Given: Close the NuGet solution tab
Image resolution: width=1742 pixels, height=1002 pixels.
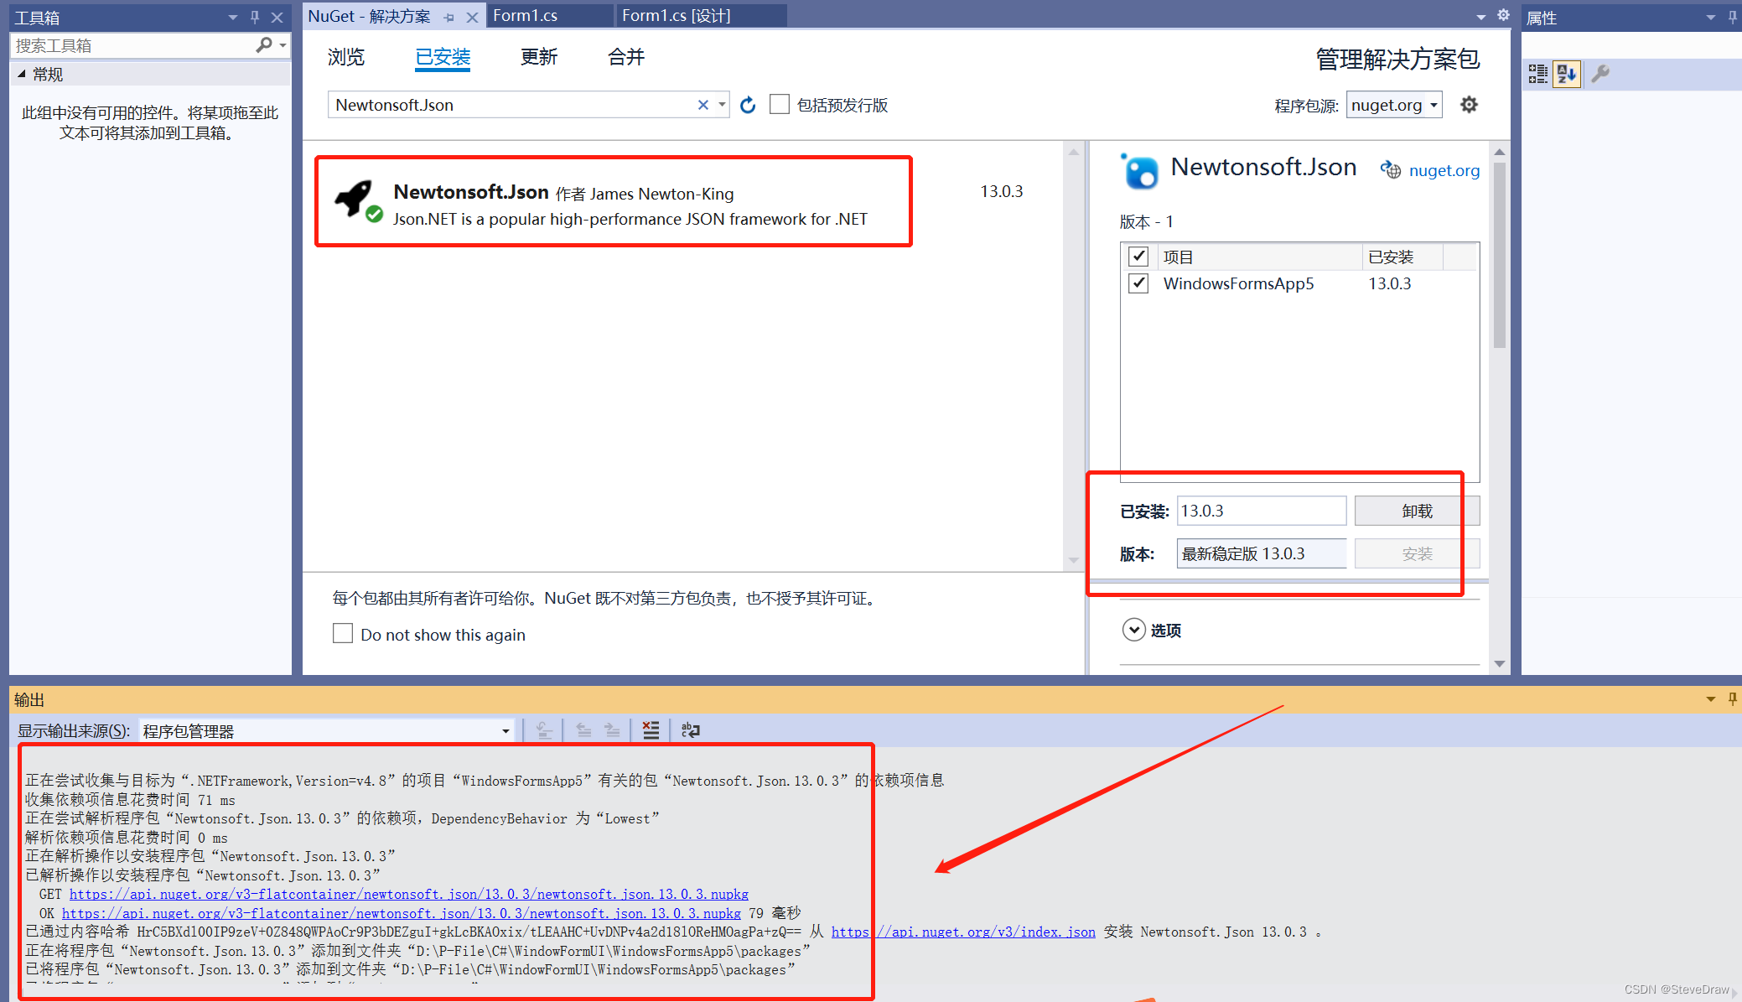Looking at the screenshot, I should (472, 17).
